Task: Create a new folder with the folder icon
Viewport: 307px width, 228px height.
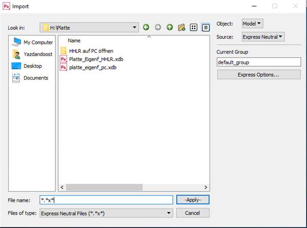Action: pos(182,27)
